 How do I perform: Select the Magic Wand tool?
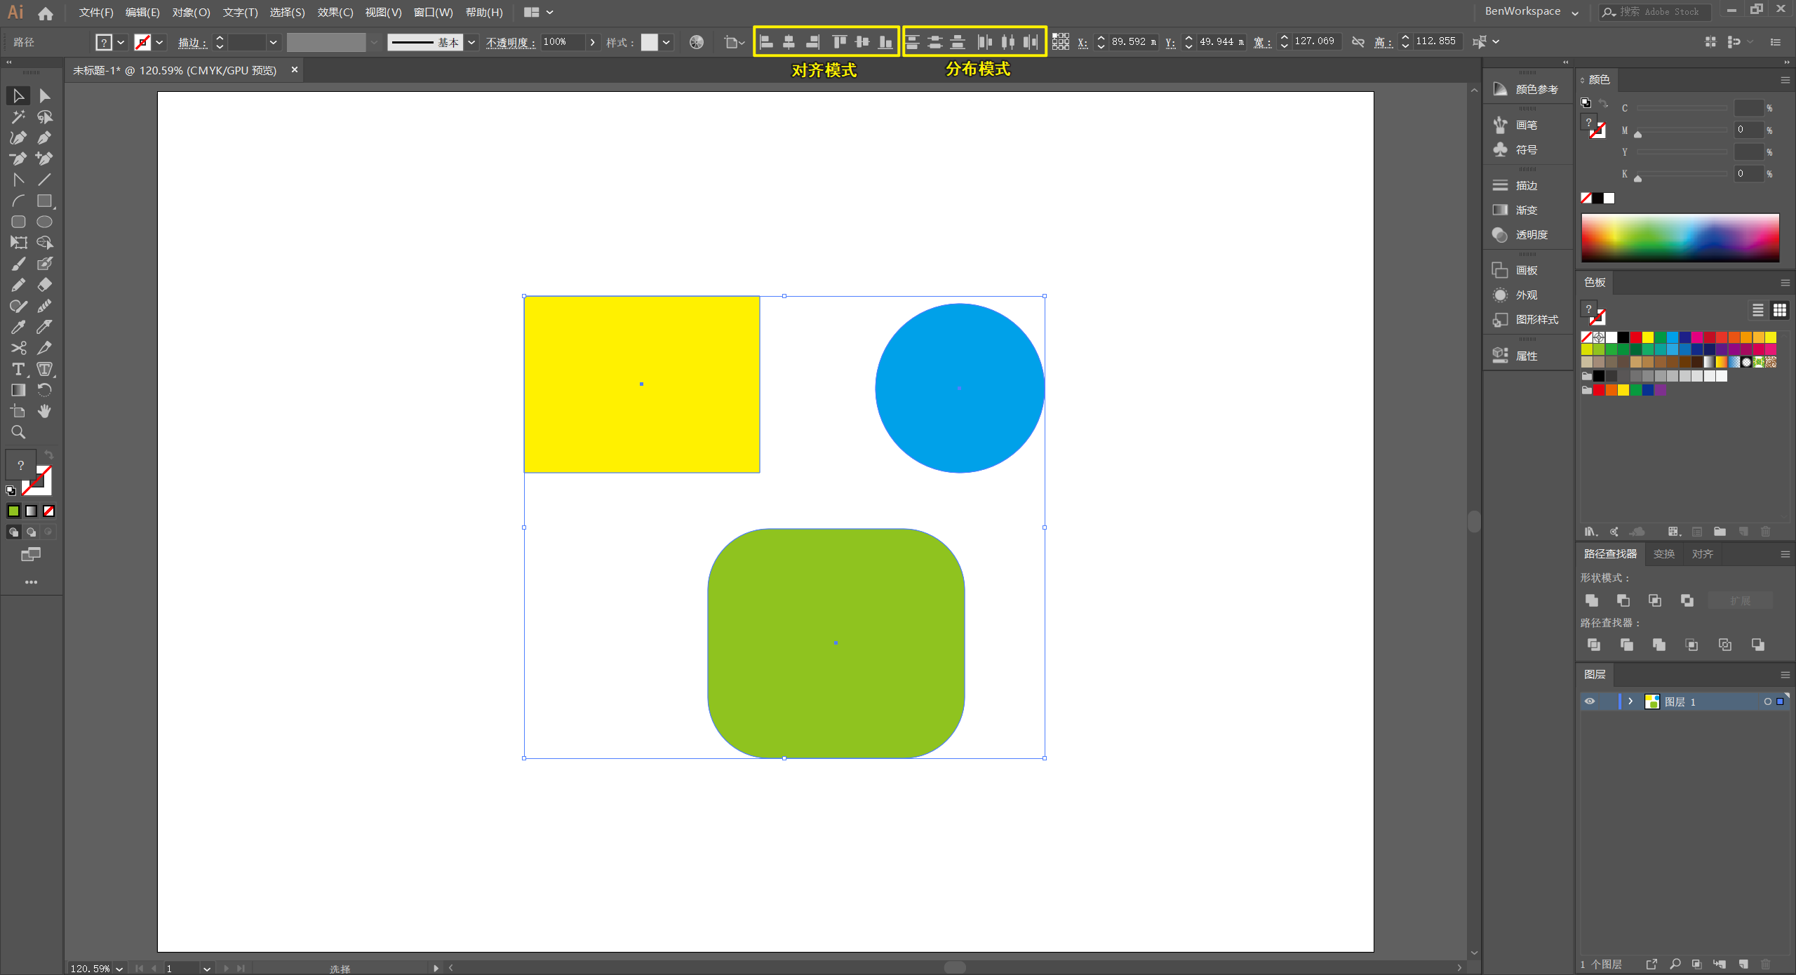[x=18, y=116]
